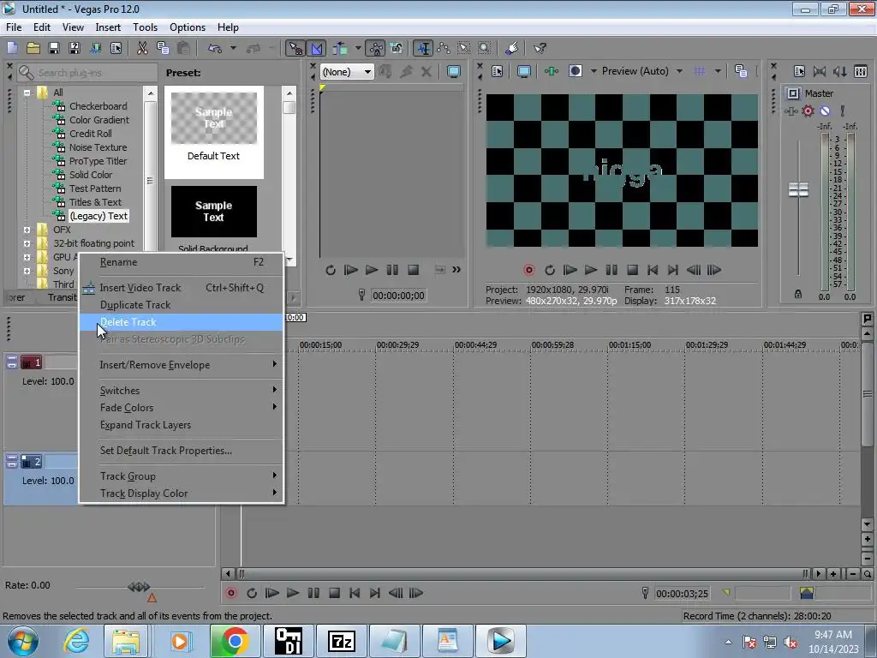Toggle the Master fader lock icon
877x658 pixels.
click(x=798, y=295)
